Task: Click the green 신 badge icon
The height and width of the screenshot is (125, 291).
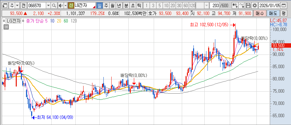Action: pos(71,6)
